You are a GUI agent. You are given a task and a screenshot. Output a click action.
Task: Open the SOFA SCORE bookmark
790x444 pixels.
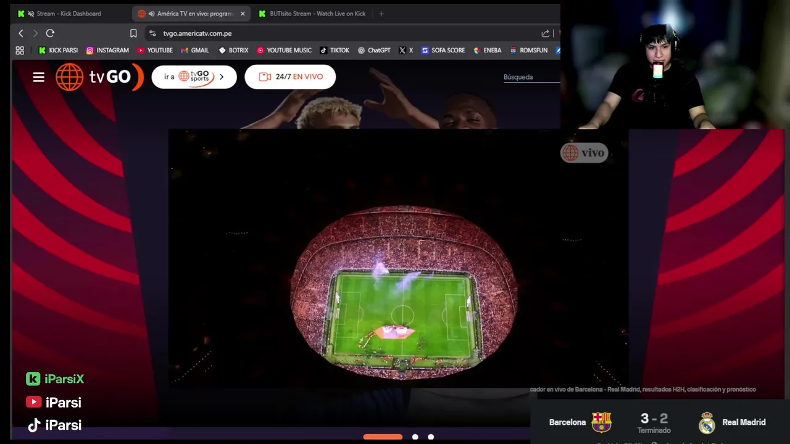(443, 51)
